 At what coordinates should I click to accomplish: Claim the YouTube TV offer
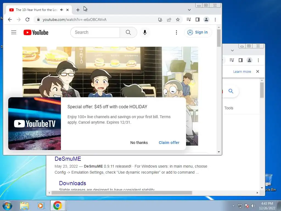[x=169, y=143]
